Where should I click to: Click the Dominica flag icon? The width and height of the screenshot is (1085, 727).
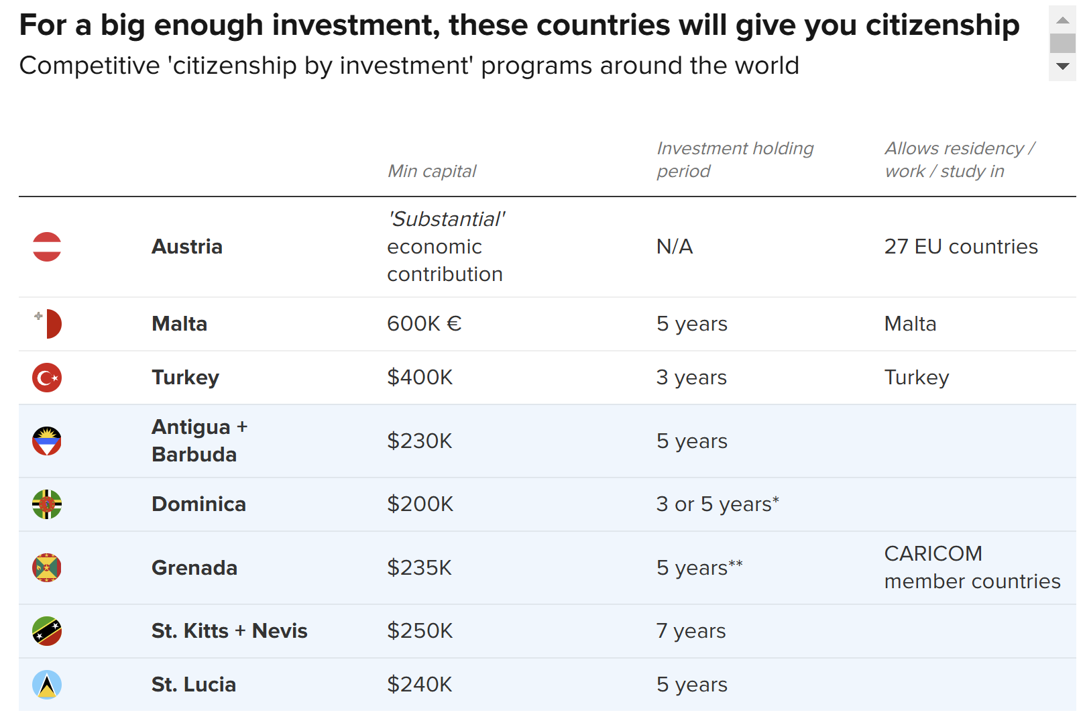tap(47, 504)
